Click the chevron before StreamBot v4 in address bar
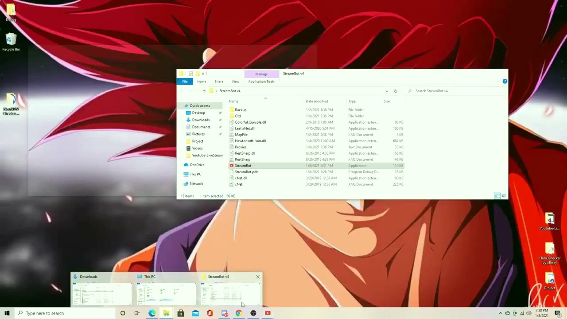 [216, 91]
